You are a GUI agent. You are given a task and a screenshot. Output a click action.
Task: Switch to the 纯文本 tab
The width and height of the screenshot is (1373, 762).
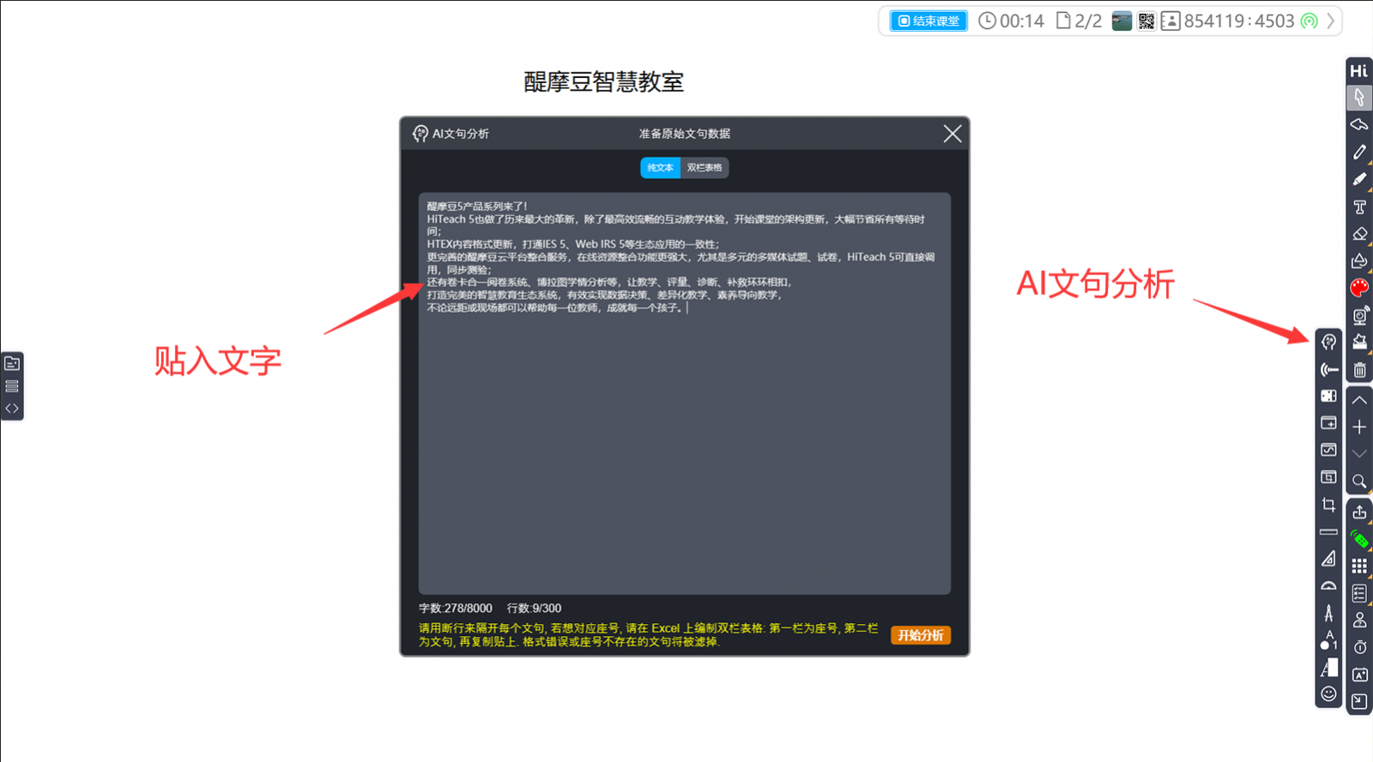(660, 168)
